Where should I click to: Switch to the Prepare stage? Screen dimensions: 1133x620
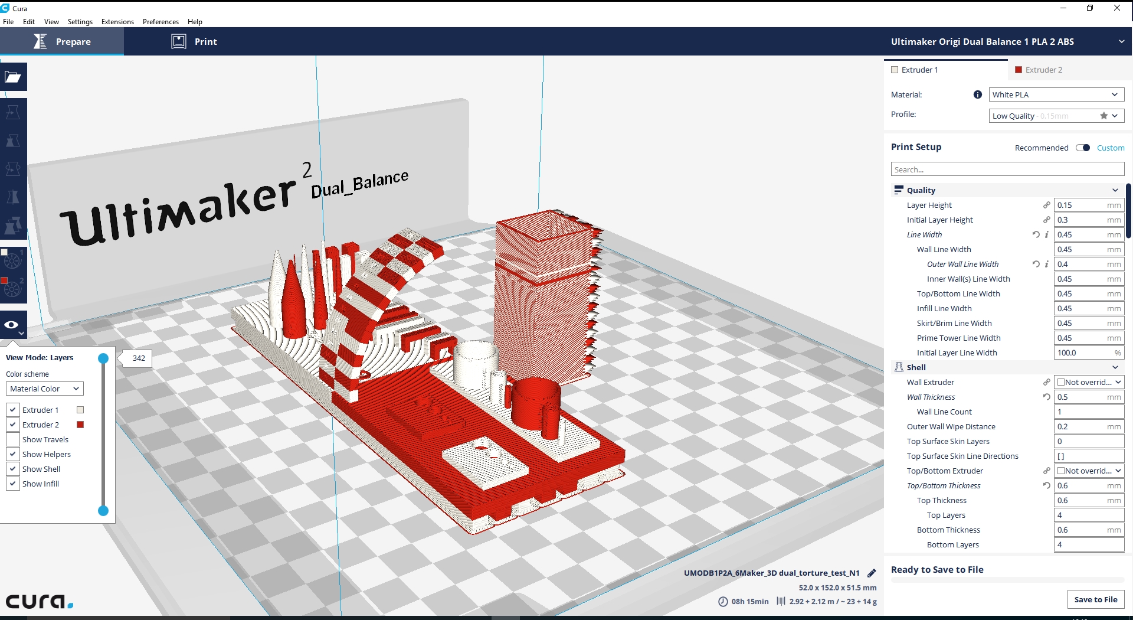62,41
